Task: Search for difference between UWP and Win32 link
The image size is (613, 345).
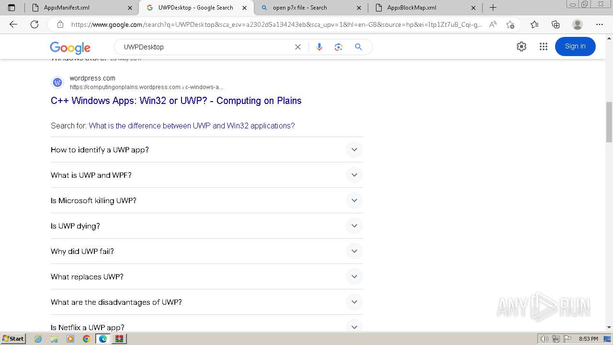Action: pyautogui.click(x=192, y=126)
